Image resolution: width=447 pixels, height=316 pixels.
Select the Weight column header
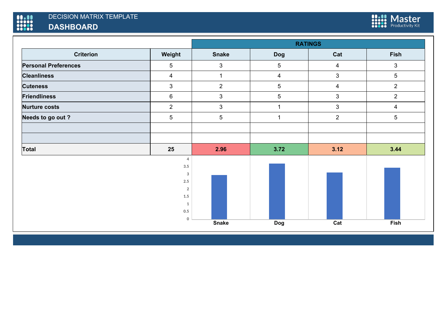[x=171, y=54]
